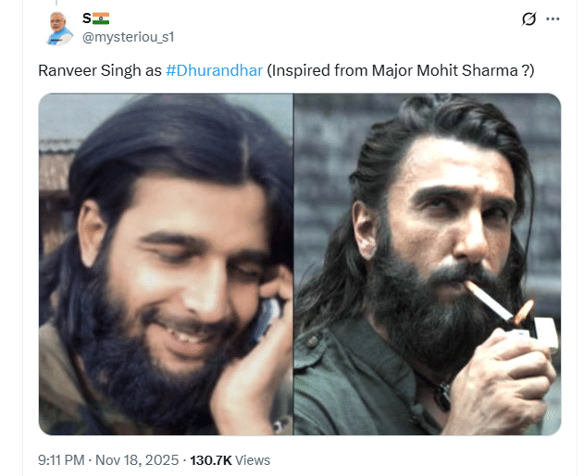Image resolution: width=584 pixels, height=476 pixels.
Task: Click the India flag emoji beside name
Action: point(101,18)
